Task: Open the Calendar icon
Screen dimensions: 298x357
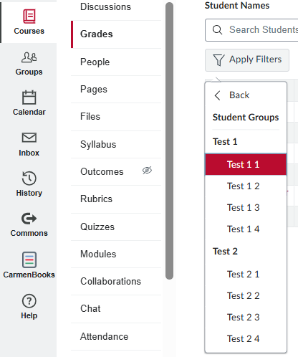Action: point(29,97)
